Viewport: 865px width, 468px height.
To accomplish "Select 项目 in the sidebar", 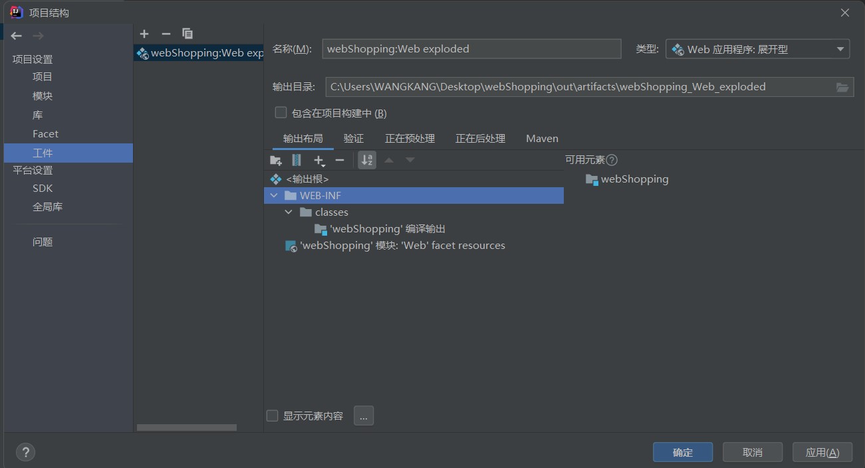I will click(x=43, y=77).
